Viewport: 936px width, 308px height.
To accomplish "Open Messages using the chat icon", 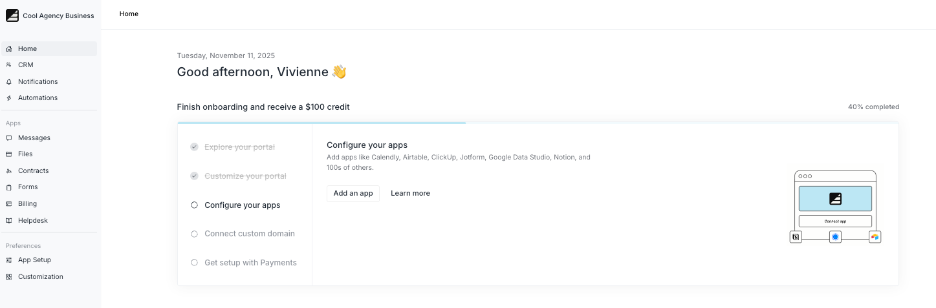I will [x=9, y=138].
